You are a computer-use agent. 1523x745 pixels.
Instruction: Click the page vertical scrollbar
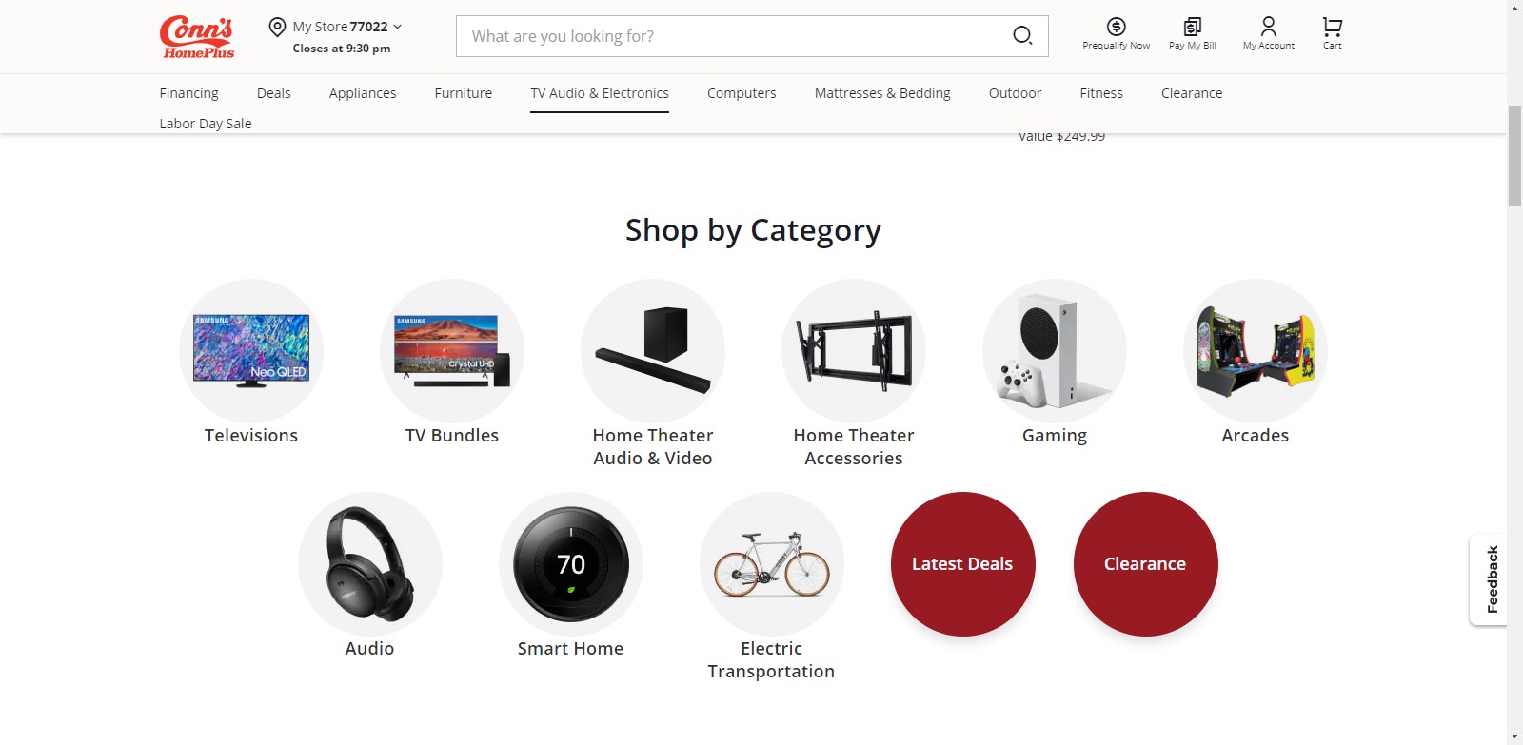click(x=1514, y=157)
